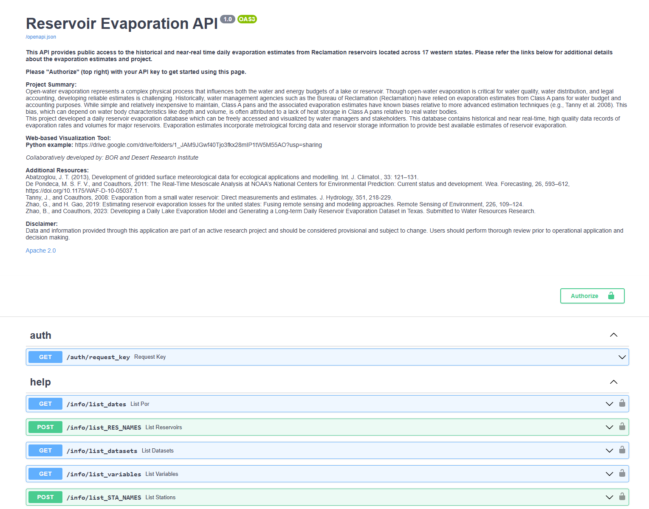Select the help section heading

(40, 382)
